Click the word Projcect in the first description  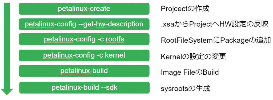(173, 9)
